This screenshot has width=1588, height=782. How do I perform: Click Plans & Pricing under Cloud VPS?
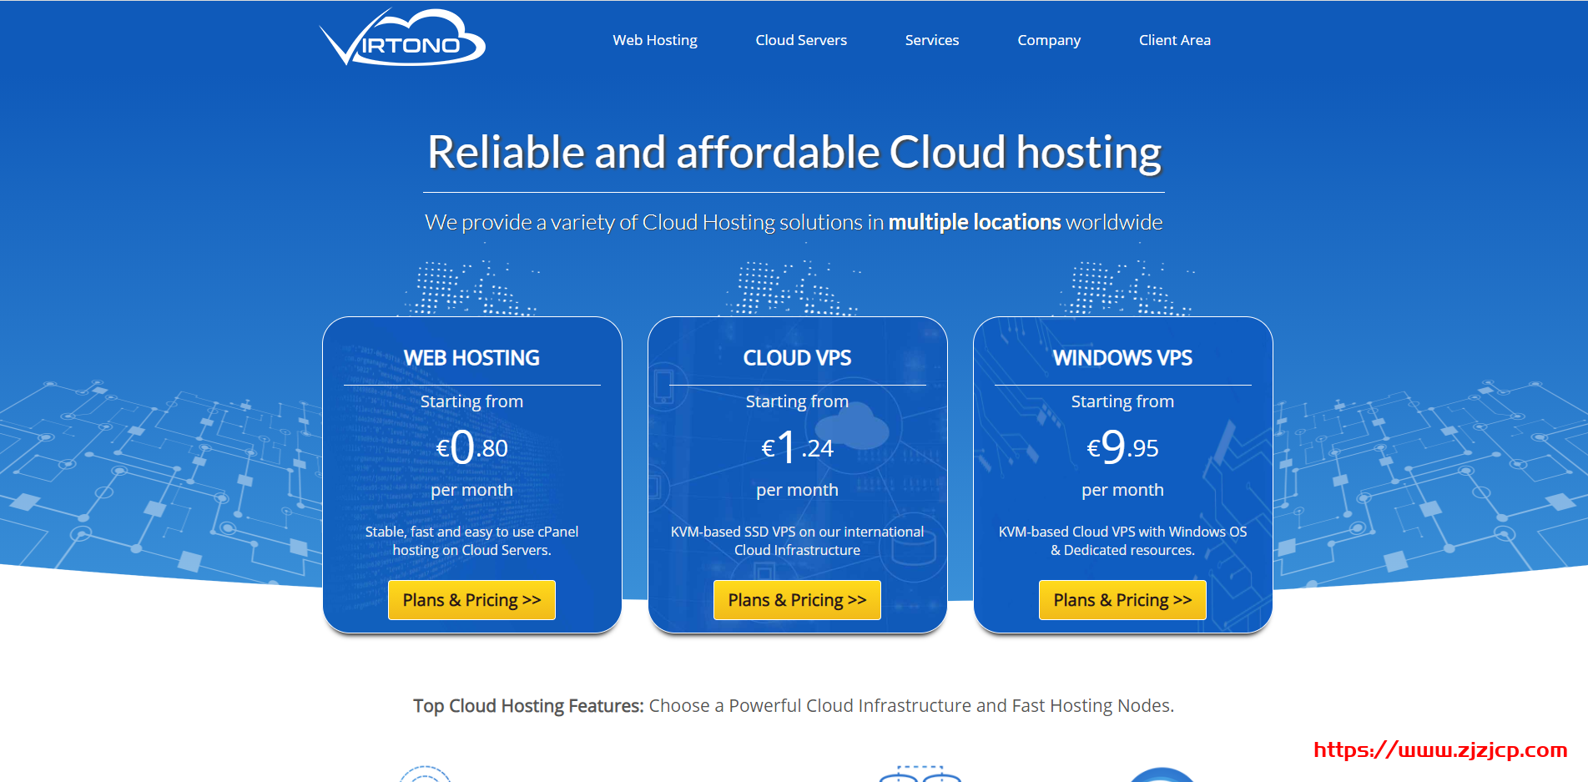coord(797,600)
